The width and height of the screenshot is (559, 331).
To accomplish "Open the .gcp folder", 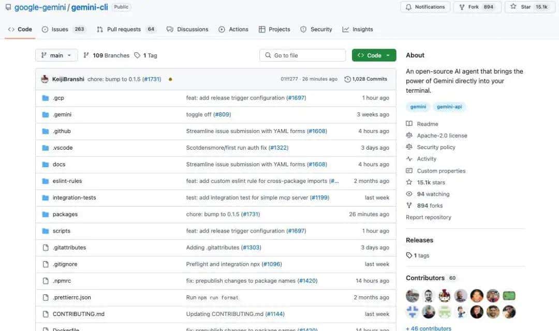I will point(58,98).
